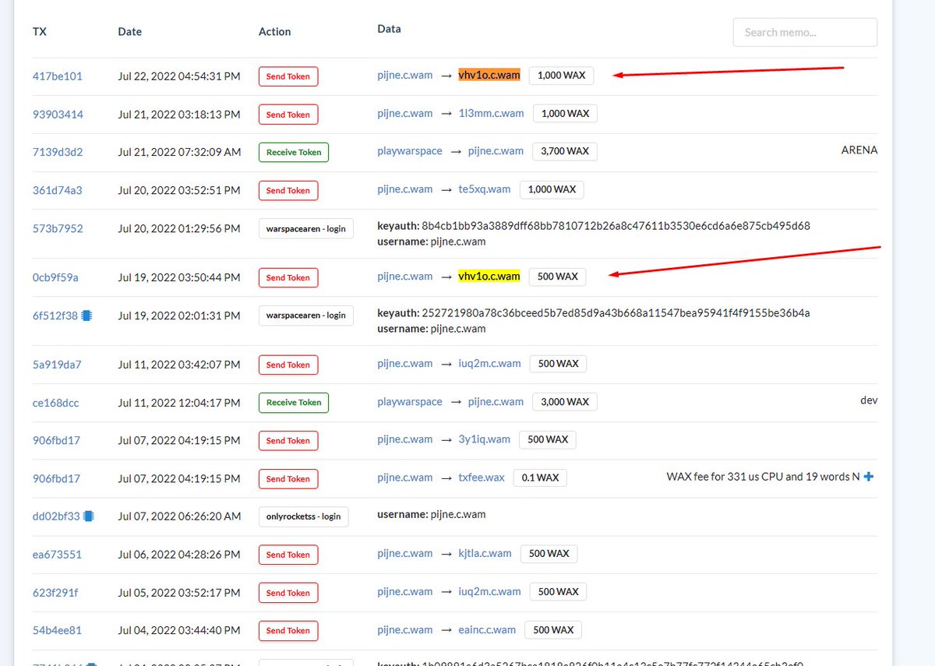Open TX 906fbd17 in the 3y1iq.wam row
The width and height of the screenshot is (935, 666).
pos(56,440)
